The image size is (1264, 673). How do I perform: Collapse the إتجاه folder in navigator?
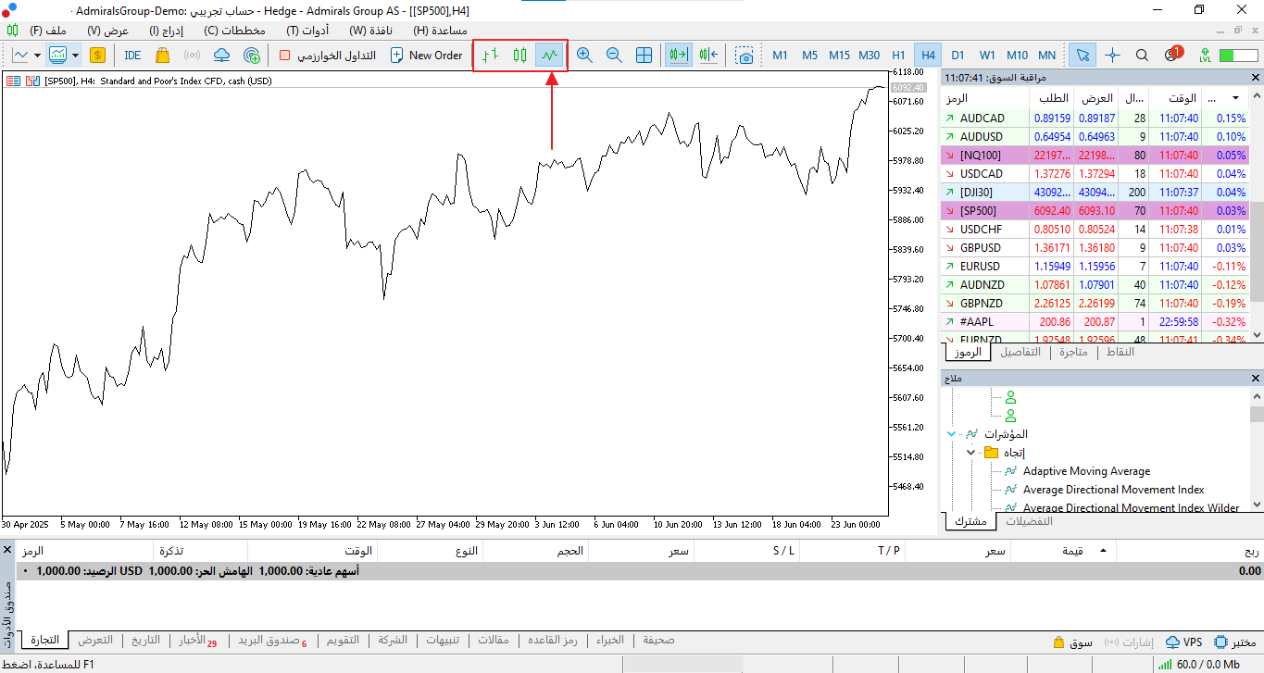tap(970, 452)
